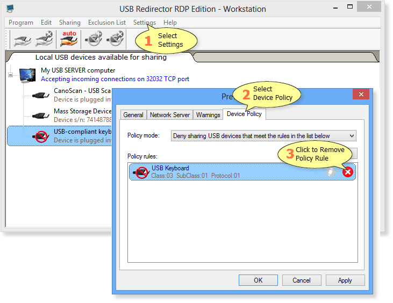
Task: Open the Sharing menu
Action: tap(70, 23)
